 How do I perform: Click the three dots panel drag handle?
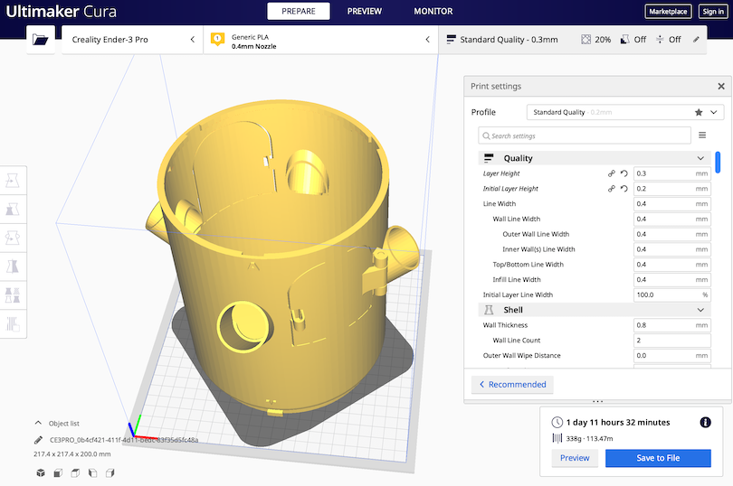point(597,401)
